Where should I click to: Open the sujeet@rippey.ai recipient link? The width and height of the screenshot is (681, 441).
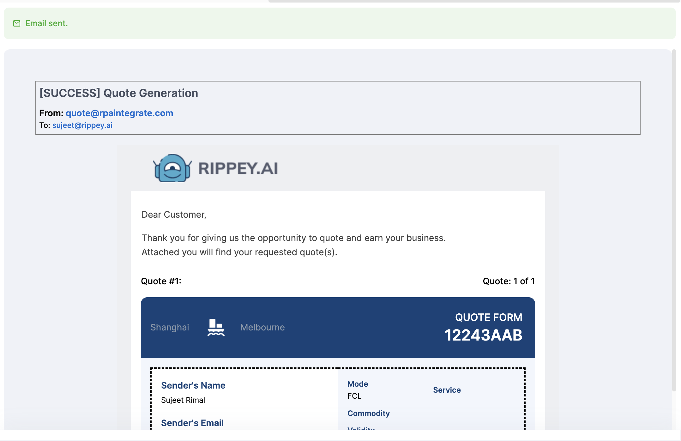82,125
